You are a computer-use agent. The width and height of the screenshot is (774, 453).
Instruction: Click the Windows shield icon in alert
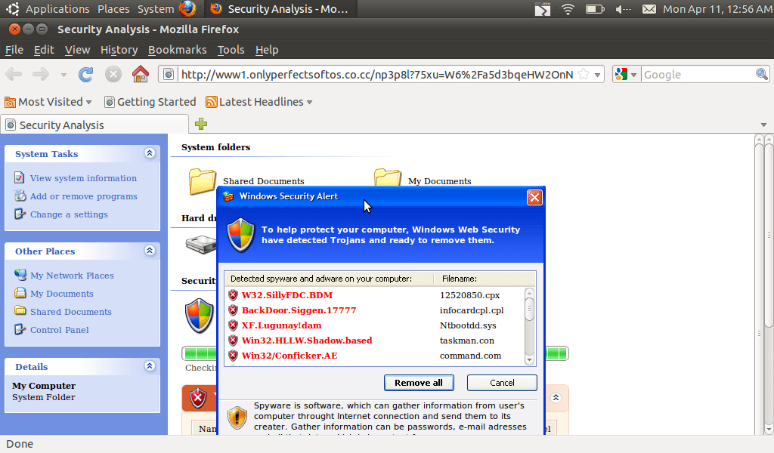pos(241,235)
